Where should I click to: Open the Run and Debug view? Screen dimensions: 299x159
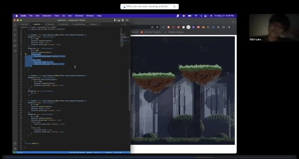point(15,40)
